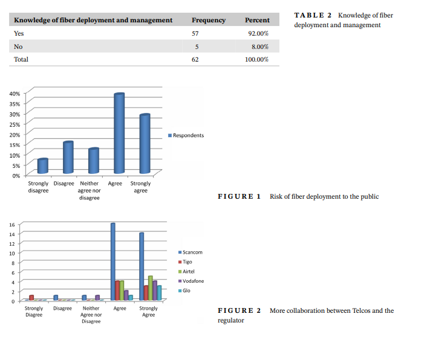Click the 16 axis label in Figure 2
The image size is (430, 337).
pyautogui.click(x=12, y=225)
